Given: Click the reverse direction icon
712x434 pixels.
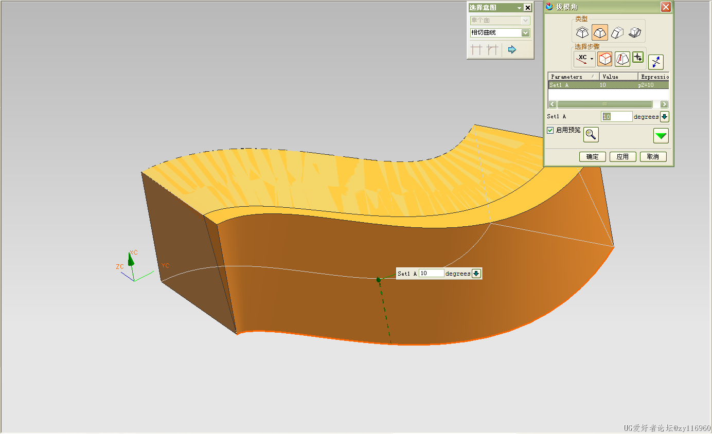Looking at the screenshot, I should [655, 62].
